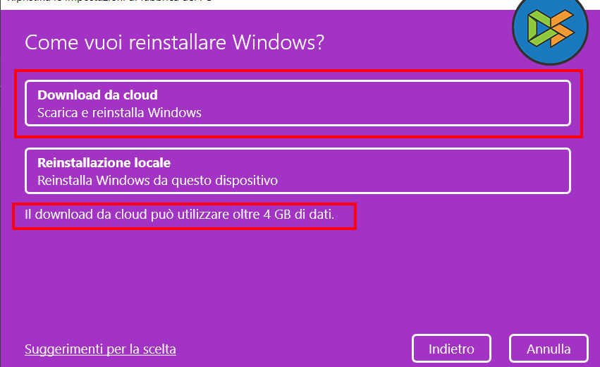The image size is (600, 367).
Task: Cancel with the Annulla button
Action: pyautogui.click(x=549, y=349)
